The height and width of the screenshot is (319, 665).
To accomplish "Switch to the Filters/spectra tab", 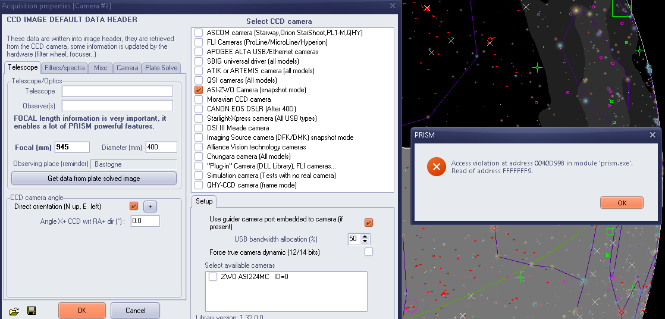I will tap(65, 68).
